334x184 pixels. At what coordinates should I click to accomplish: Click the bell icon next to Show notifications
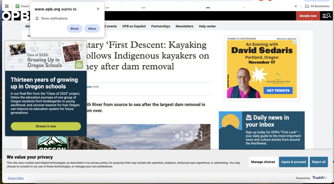click(x=37, y=18)
